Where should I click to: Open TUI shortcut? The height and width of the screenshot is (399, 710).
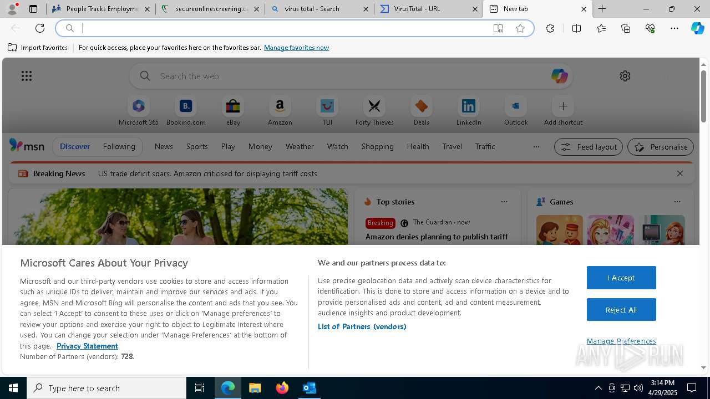327,111
